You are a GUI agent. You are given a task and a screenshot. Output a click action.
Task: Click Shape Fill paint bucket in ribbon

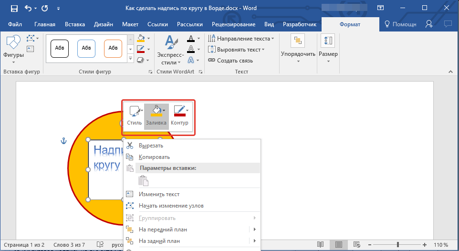pos(141,38)
